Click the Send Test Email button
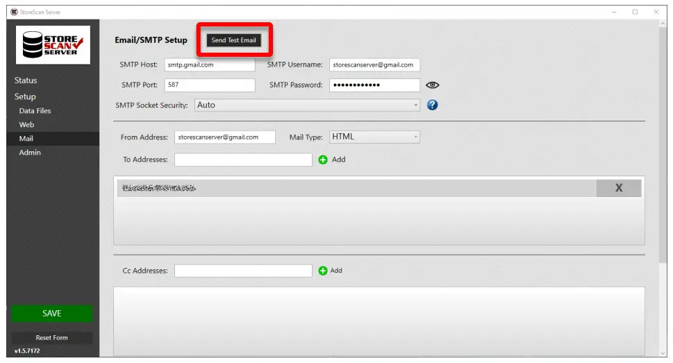The height and width of the screenshot is (363, 673). [233, 40]
